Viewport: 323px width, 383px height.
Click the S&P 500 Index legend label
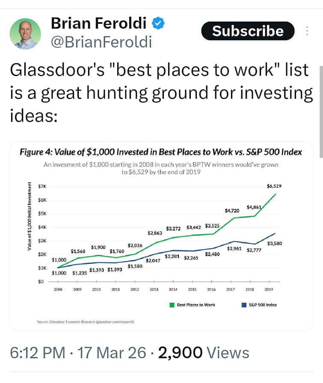[263, 305]
